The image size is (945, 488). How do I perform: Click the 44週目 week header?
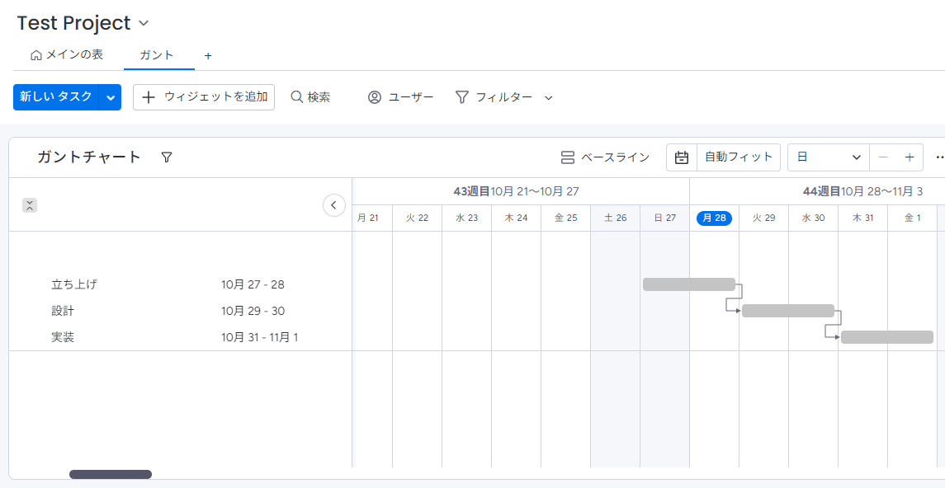click(863, 191)
